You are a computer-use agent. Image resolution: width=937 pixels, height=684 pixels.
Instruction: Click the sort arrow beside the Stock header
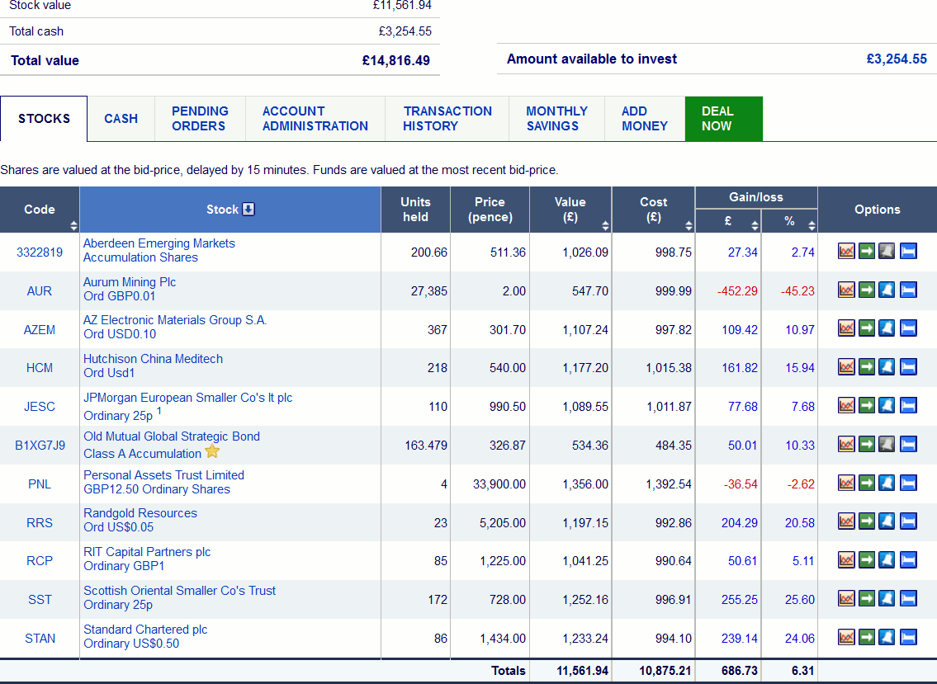248,209
